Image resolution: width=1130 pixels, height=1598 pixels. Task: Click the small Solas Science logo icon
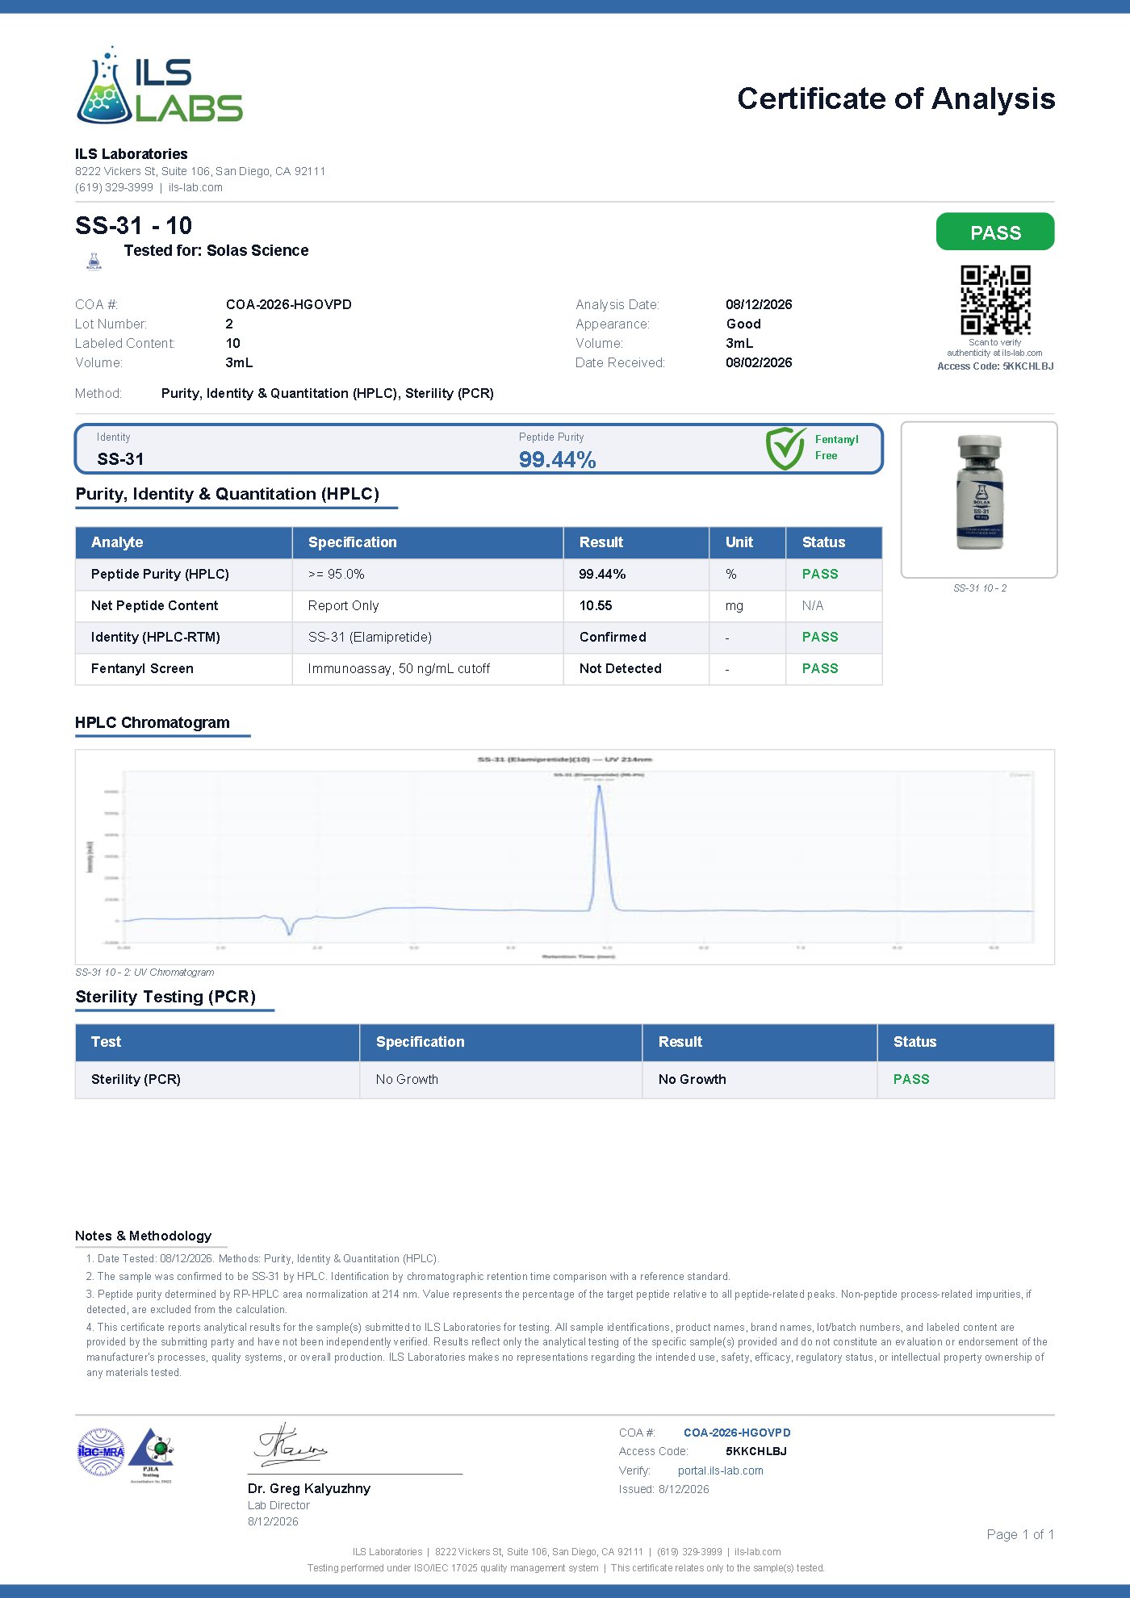pyautogui.click(x=94, y=261)
